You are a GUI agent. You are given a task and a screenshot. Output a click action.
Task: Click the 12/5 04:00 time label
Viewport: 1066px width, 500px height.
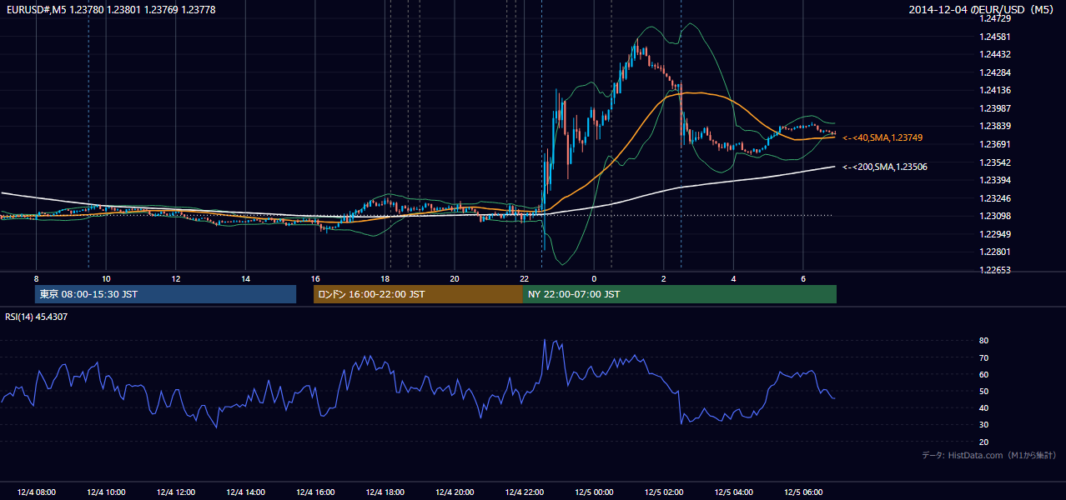(x=733, y=492)
